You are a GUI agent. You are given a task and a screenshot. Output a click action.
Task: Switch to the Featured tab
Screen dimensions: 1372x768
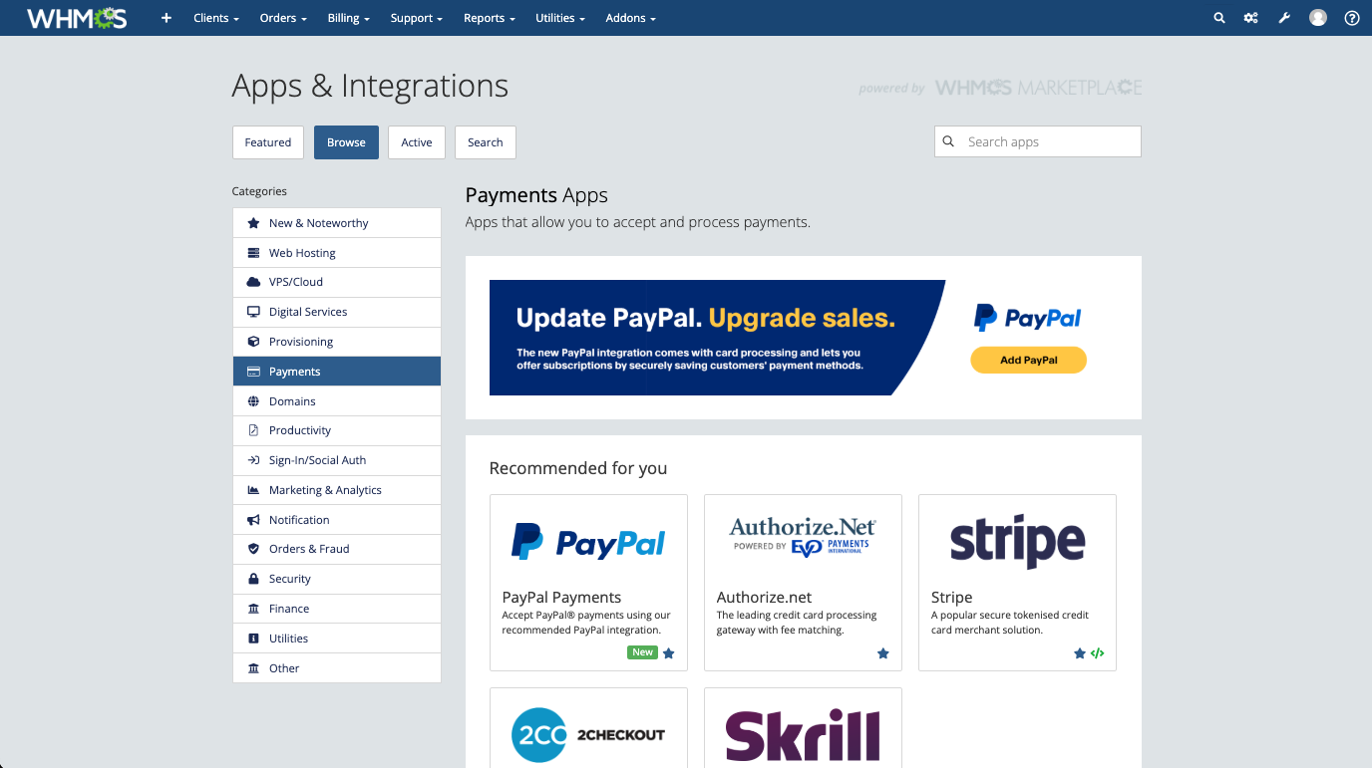[x=268, y=142]
